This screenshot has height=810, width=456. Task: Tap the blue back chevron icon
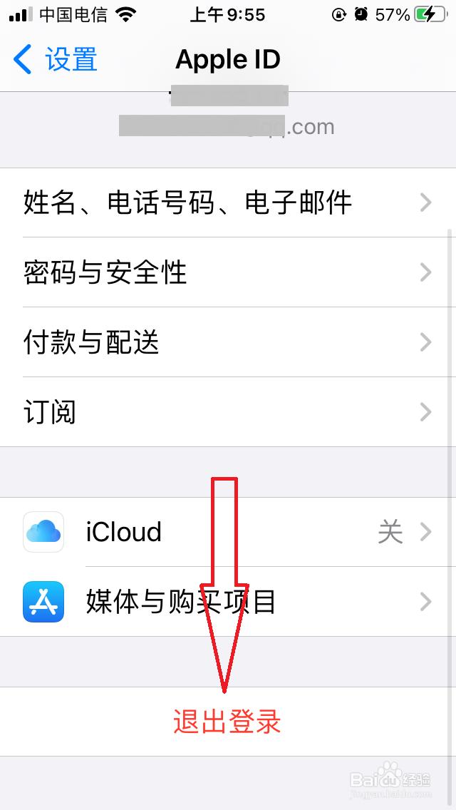pyautogui.click(x=23, y=59)
